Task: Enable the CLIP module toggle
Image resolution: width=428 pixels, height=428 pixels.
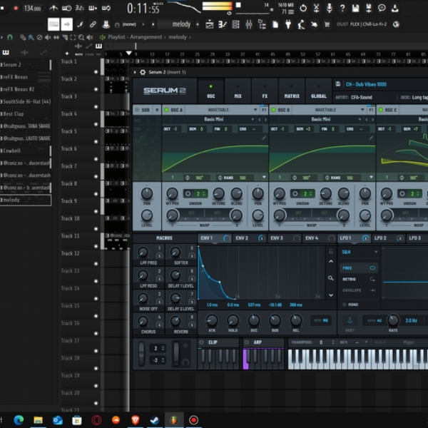Action: click(x=202, y=342)
